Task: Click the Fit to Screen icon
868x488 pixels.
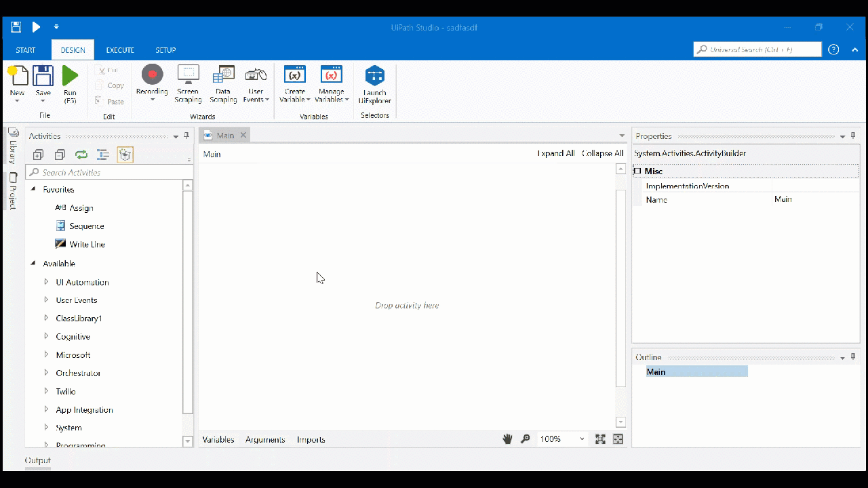Action: coord(600,439)
